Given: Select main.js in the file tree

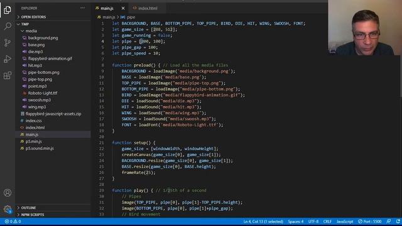Looking at the screenshot, I should pos(32,134).
